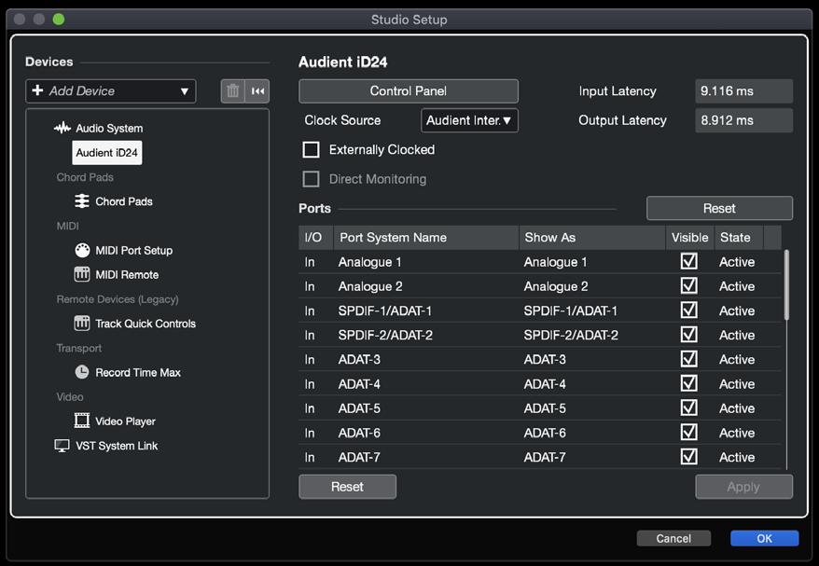Select the Video Player film icon

click(x=82, y=421)
